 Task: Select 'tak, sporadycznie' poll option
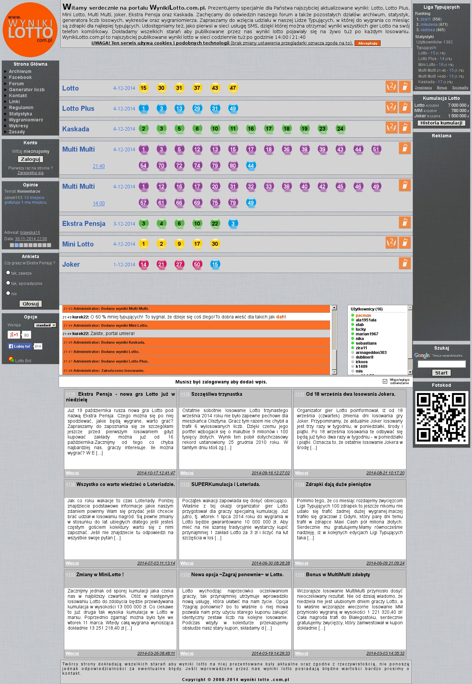click(x=8, y=283)
